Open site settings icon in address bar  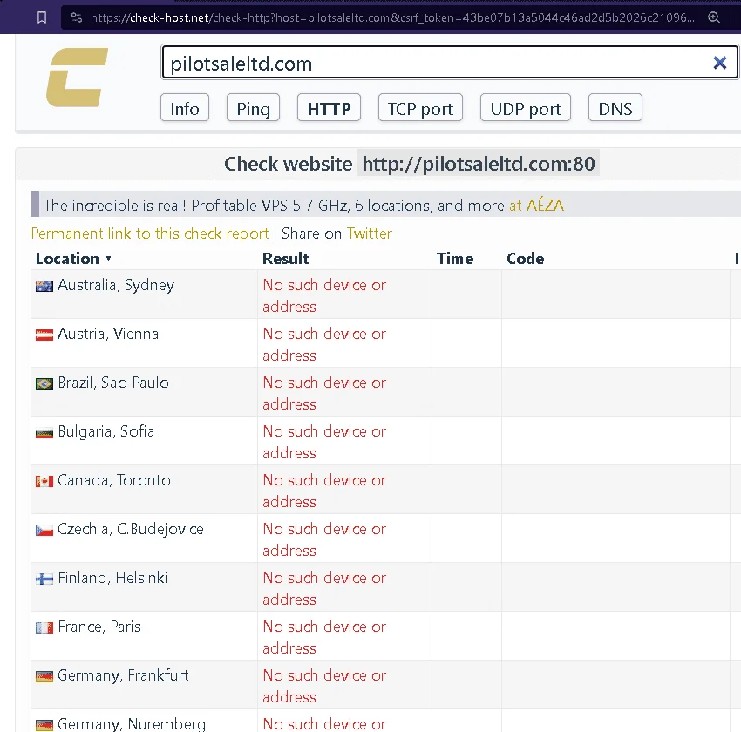pos(77,17)
